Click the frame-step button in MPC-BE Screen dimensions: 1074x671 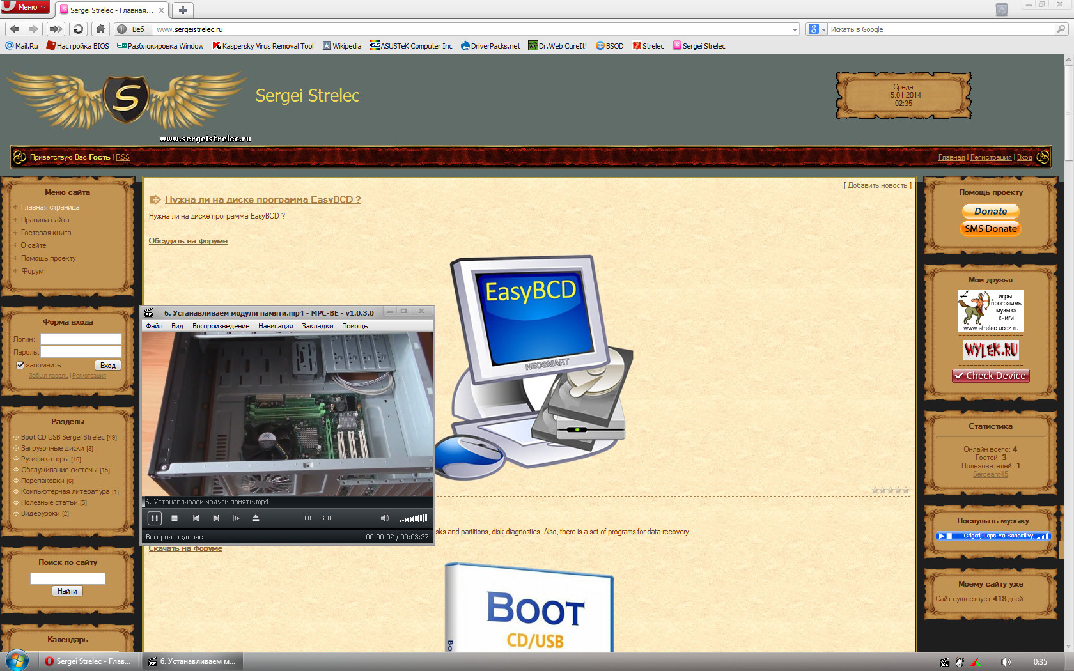point(236,518)
